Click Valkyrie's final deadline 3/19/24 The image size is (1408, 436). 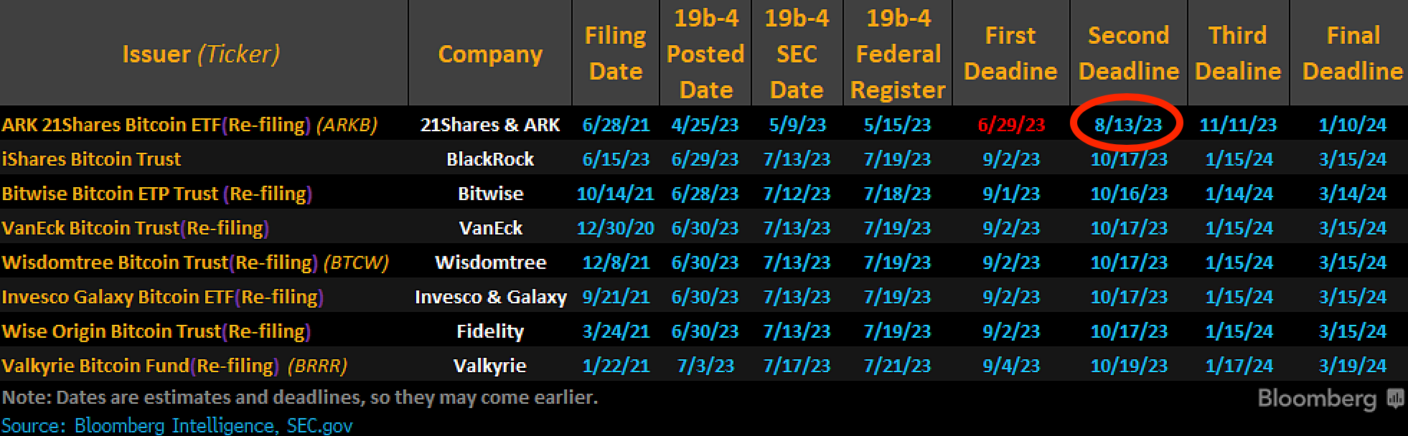pyautogui.click(x=1352, y=366)
